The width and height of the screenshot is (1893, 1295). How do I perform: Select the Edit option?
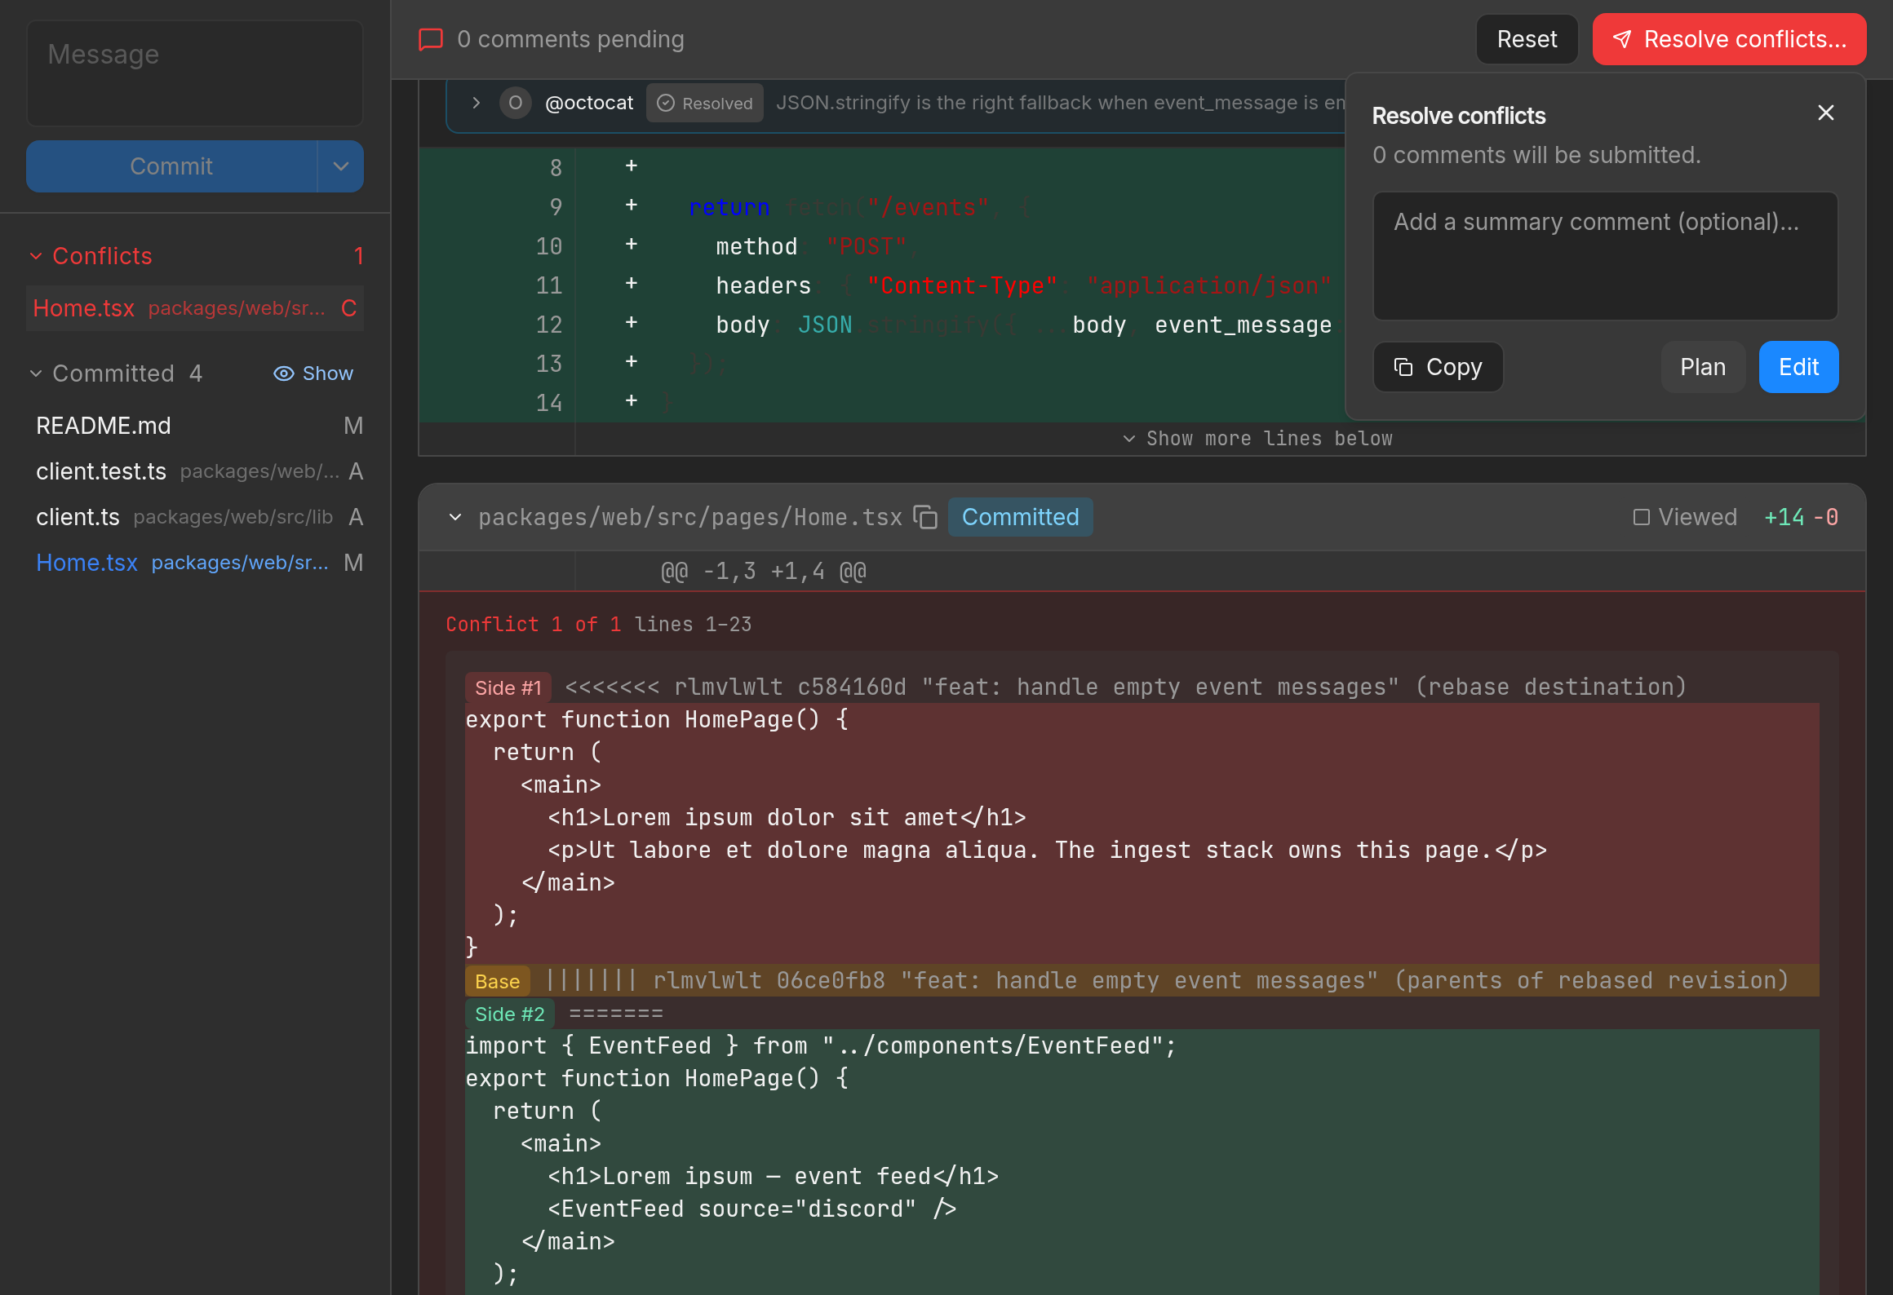click(1798, 367)
